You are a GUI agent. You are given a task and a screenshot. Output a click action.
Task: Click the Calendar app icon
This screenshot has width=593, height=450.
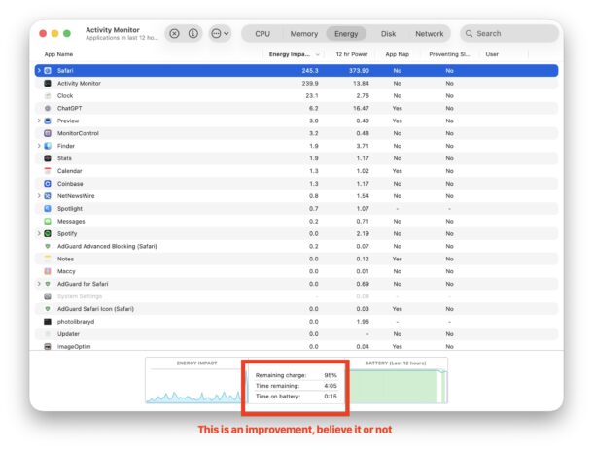(x=48, y=171)
